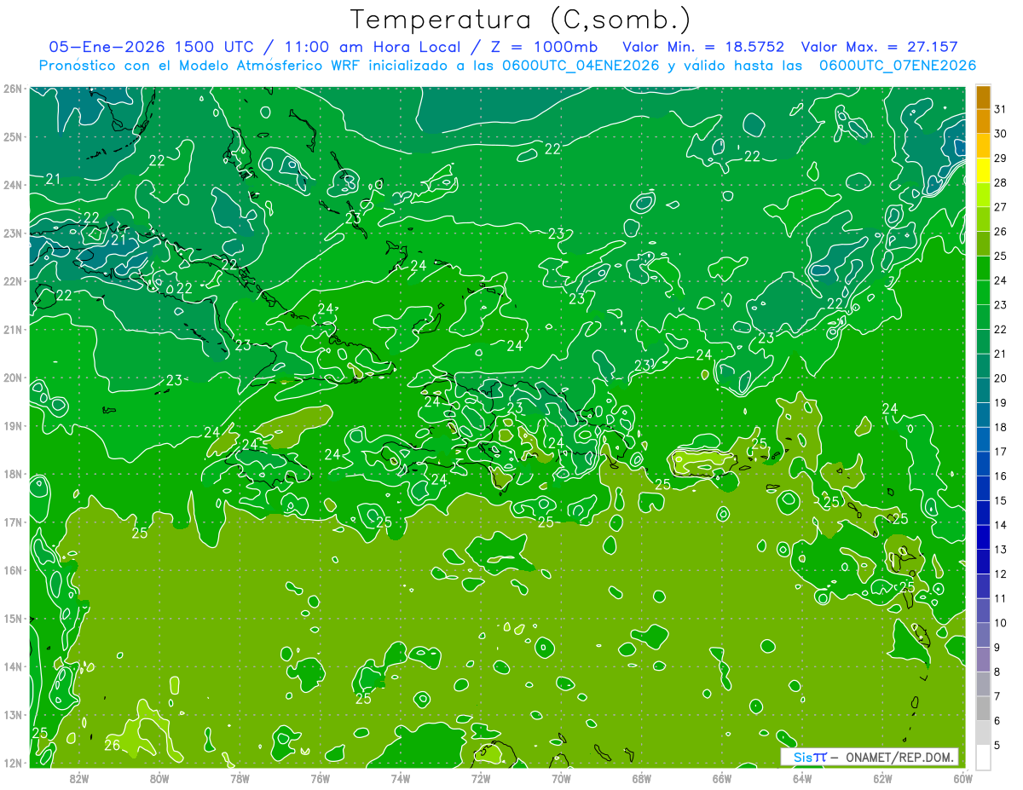
Task: Click the contour label 26 on the map
Action: 112,745
